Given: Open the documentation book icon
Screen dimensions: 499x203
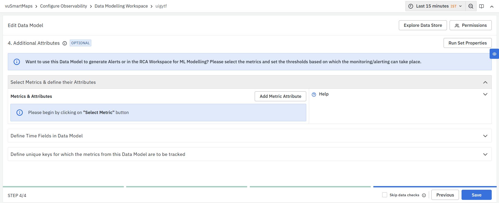Looking at the screenshot, I should [x=481, y=6].
